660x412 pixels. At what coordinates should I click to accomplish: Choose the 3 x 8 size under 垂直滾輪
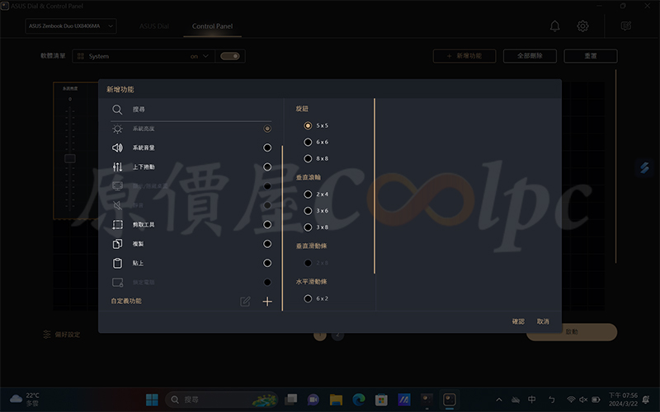pyautogui.click(x=308, y=227)
